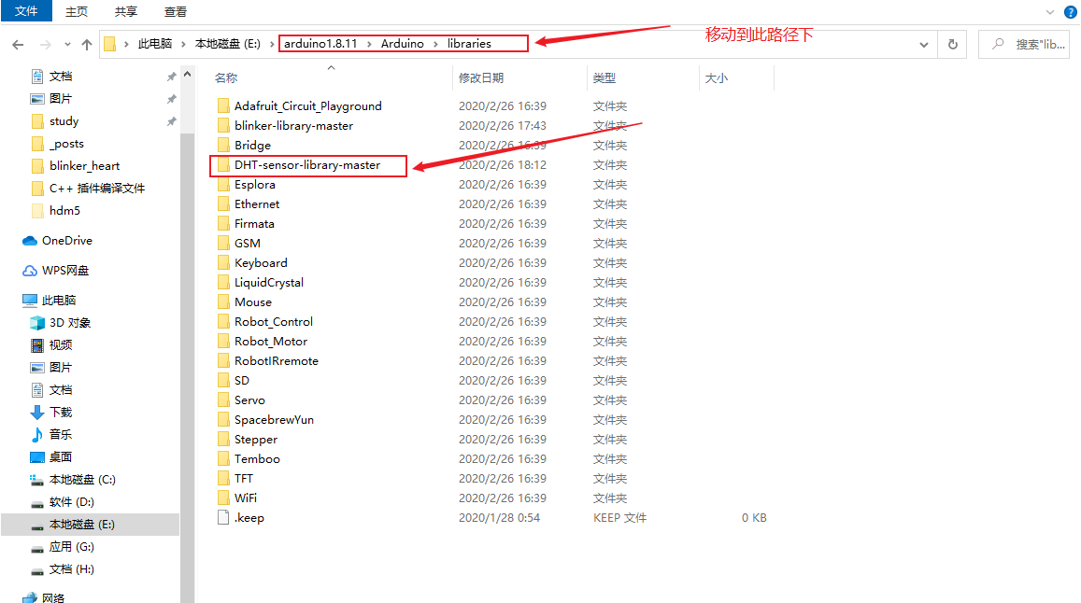1081x603 pixels.
Task: Select the GSM folder
Action: tap(247, 244)
